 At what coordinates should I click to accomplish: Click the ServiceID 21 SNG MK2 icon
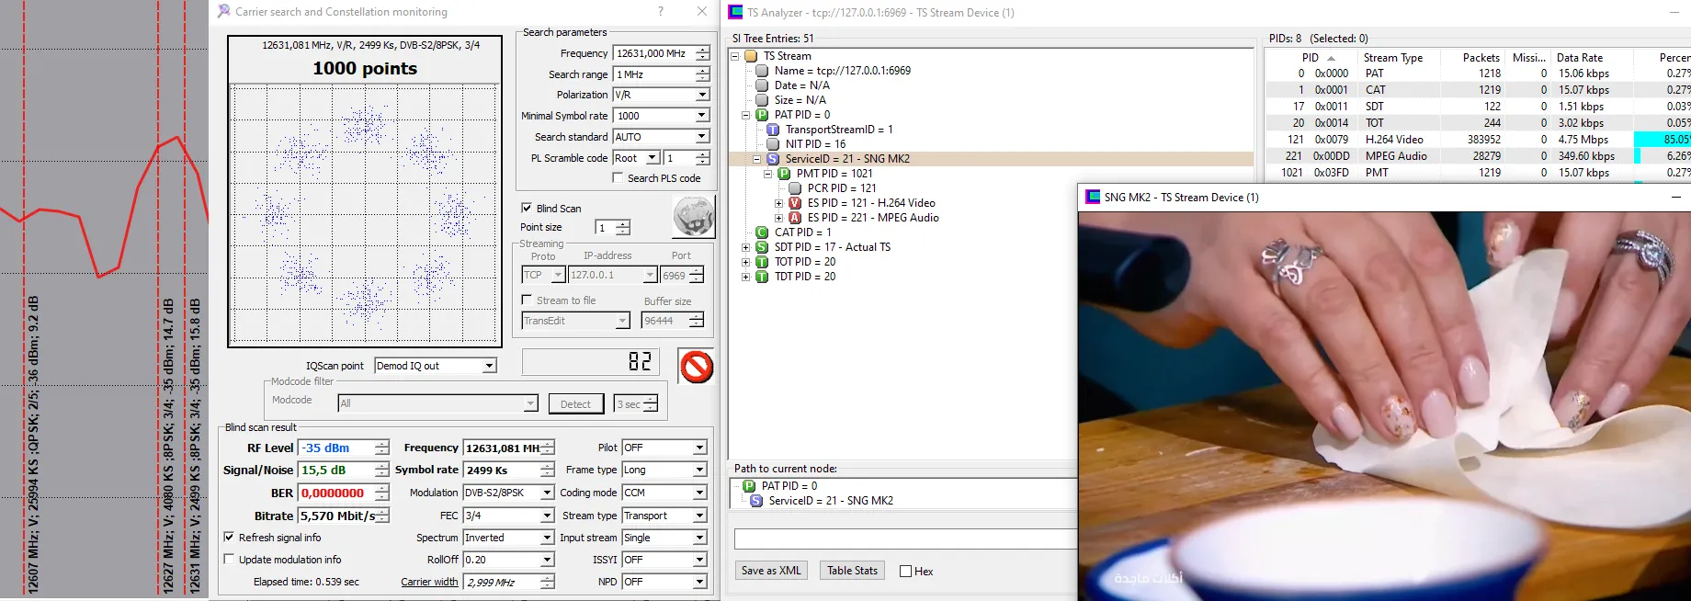coord(773,159)
